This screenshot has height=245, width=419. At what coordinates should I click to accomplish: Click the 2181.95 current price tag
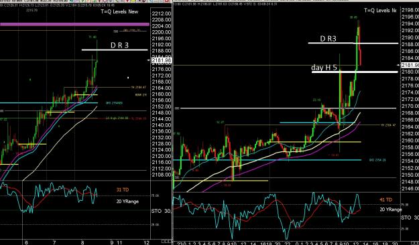point(410,65)
